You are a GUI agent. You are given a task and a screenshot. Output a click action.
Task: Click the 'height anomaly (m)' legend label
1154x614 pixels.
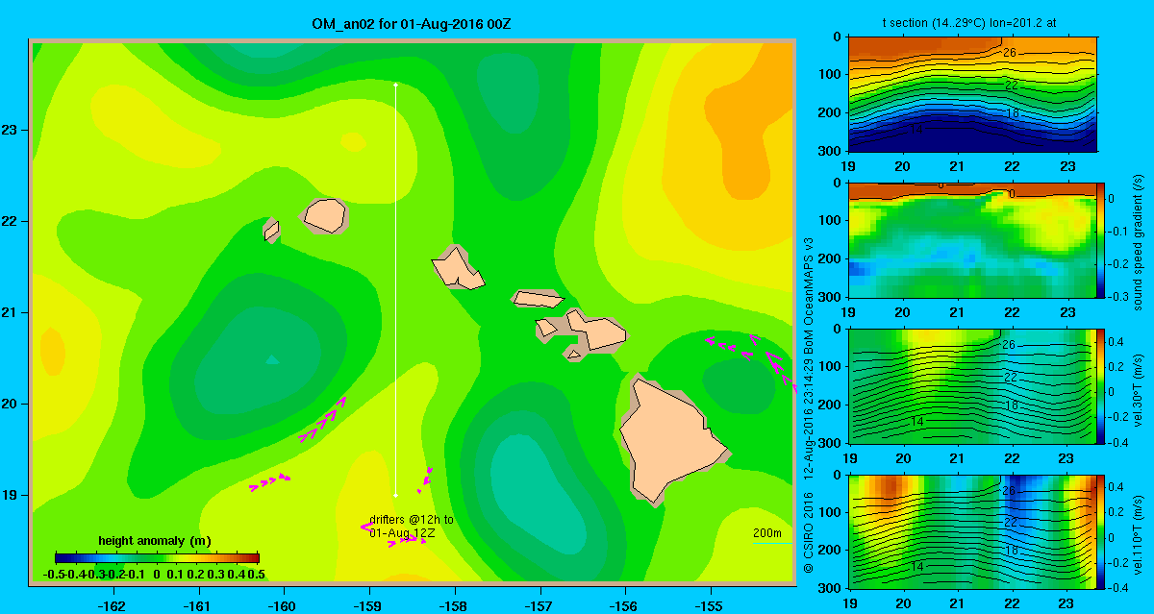point(155,541)
